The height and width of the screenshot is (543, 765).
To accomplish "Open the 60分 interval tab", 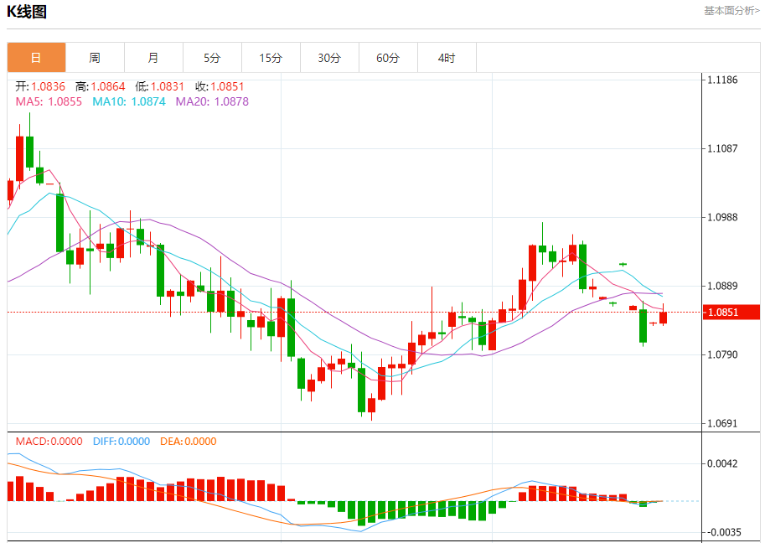I will pyautogui.click(x=388, y=58).
